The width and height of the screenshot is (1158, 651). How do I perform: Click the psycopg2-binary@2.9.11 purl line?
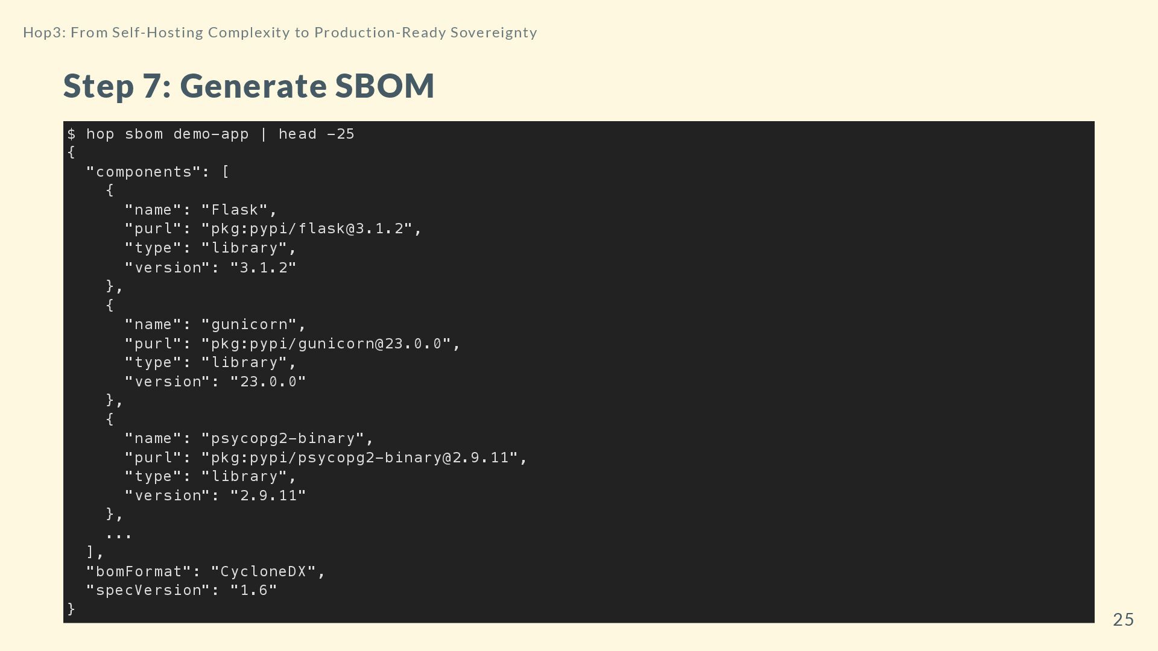coord(326,458)
